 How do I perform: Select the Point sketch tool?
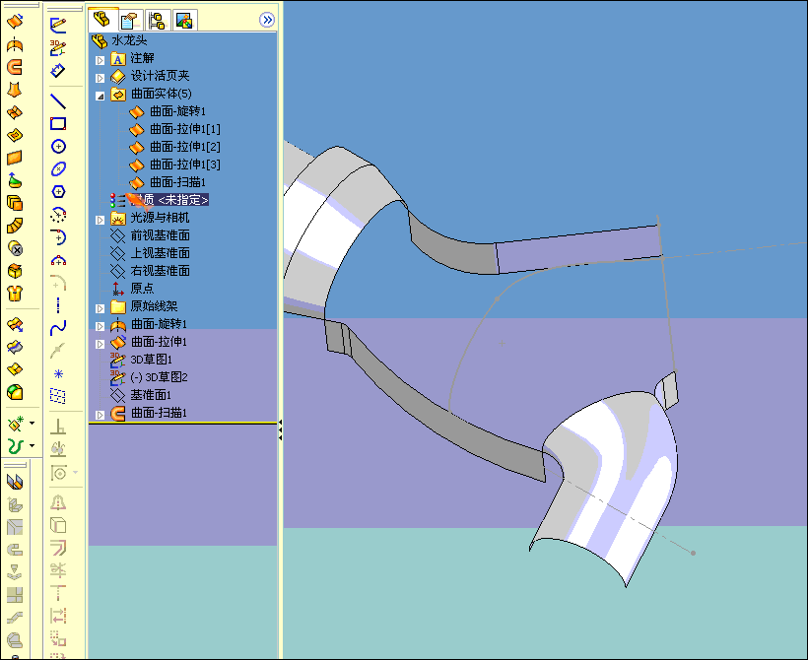tap(58, 373)
